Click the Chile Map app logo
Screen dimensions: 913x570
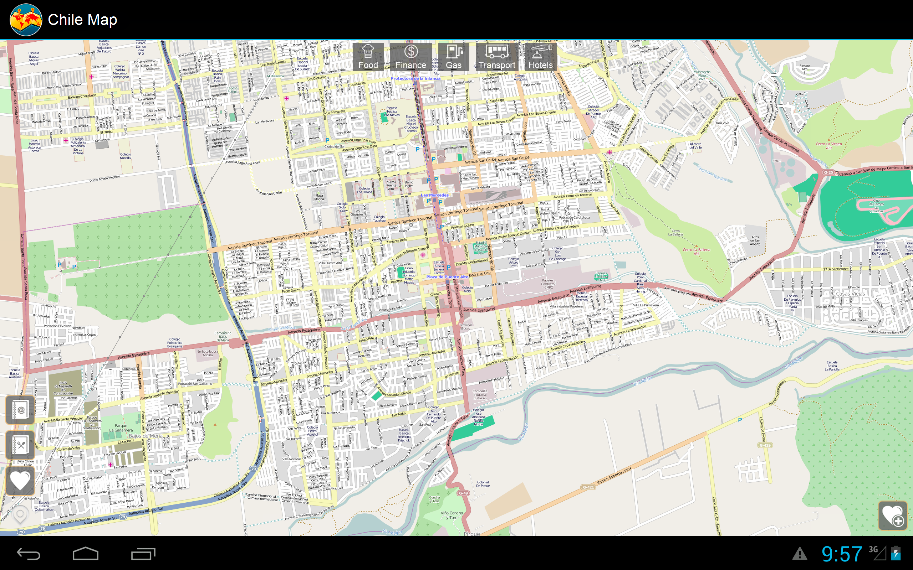click(x=26, y=20)
